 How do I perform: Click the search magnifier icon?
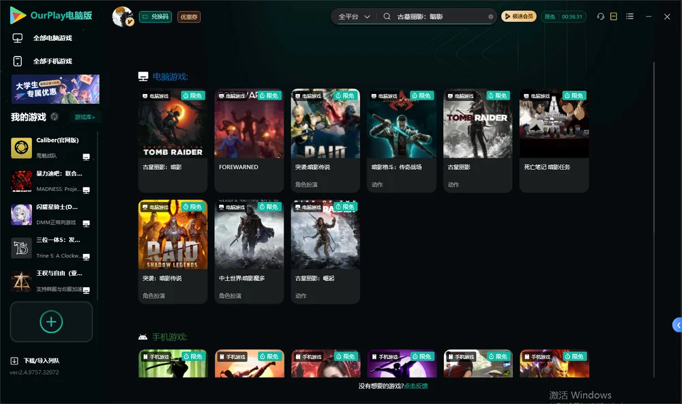[387, 16]
